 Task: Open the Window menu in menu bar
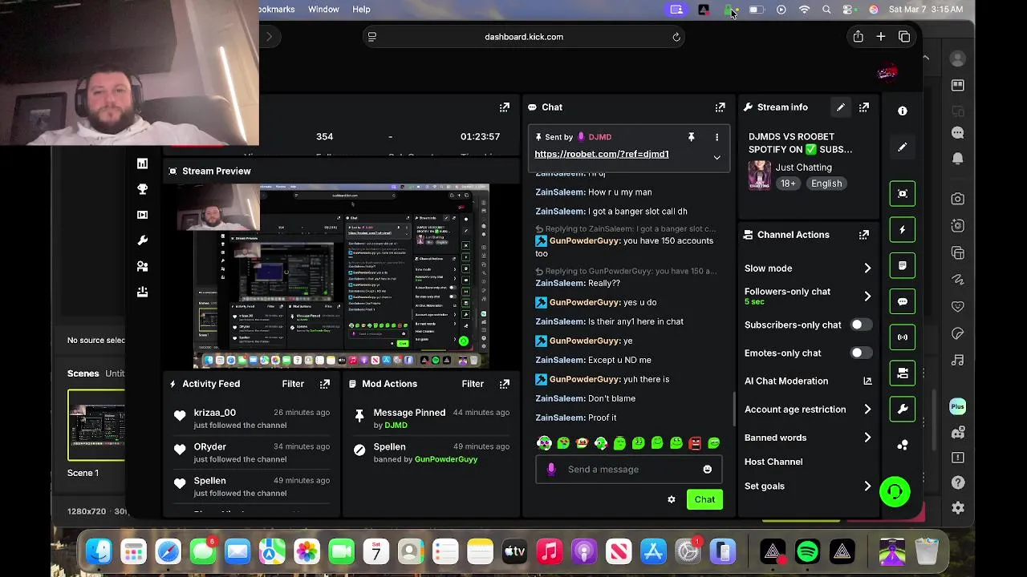click(x=323, y=10)
